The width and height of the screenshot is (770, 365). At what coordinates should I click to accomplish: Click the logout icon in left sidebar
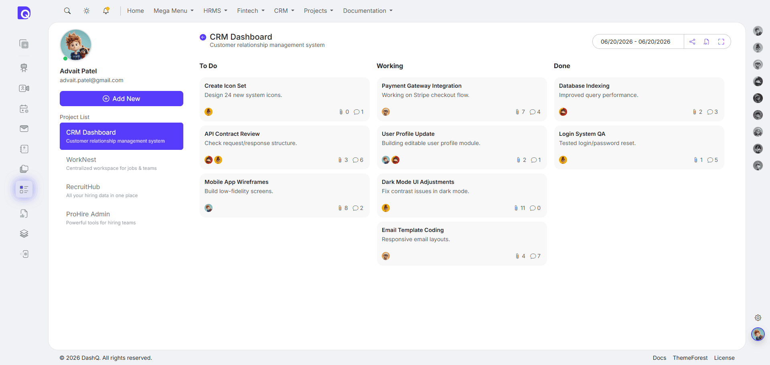tap(24, 254)
